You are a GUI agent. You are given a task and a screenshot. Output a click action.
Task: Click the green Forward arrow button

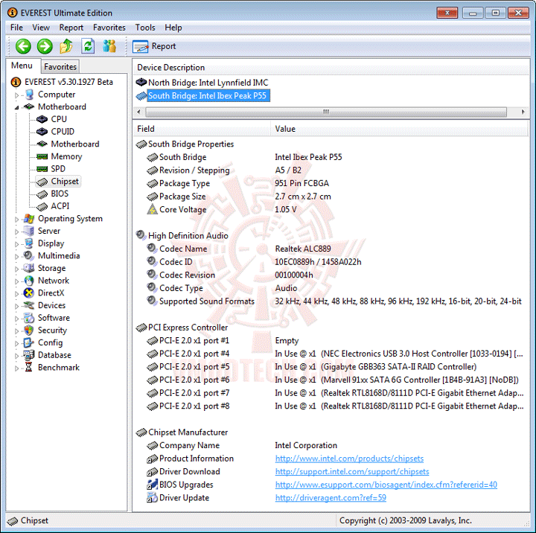point(45,46)
